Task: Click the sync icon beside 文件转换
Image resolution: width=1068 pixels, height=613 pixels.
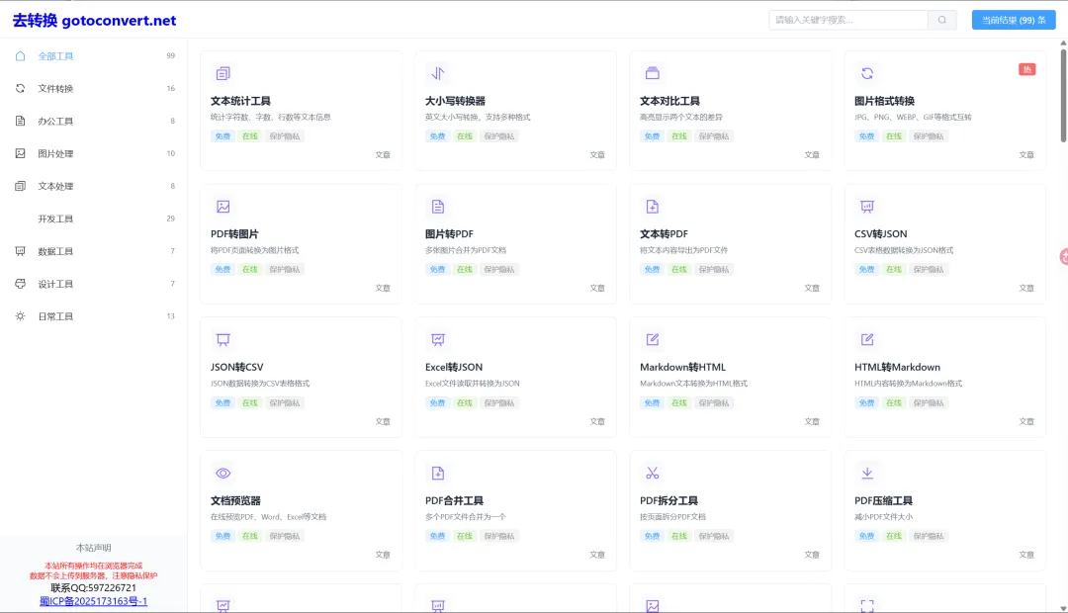Action: pos(21,89)
